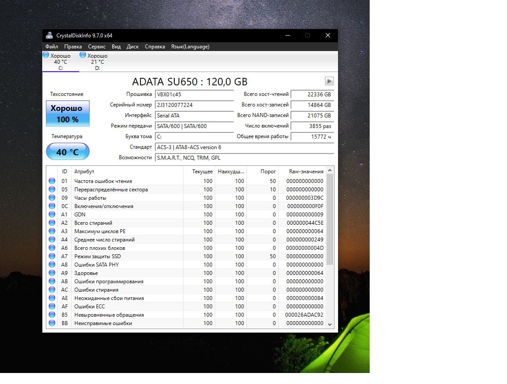
Task: Click the Raw-значения column header
Action: click(302, 172)
